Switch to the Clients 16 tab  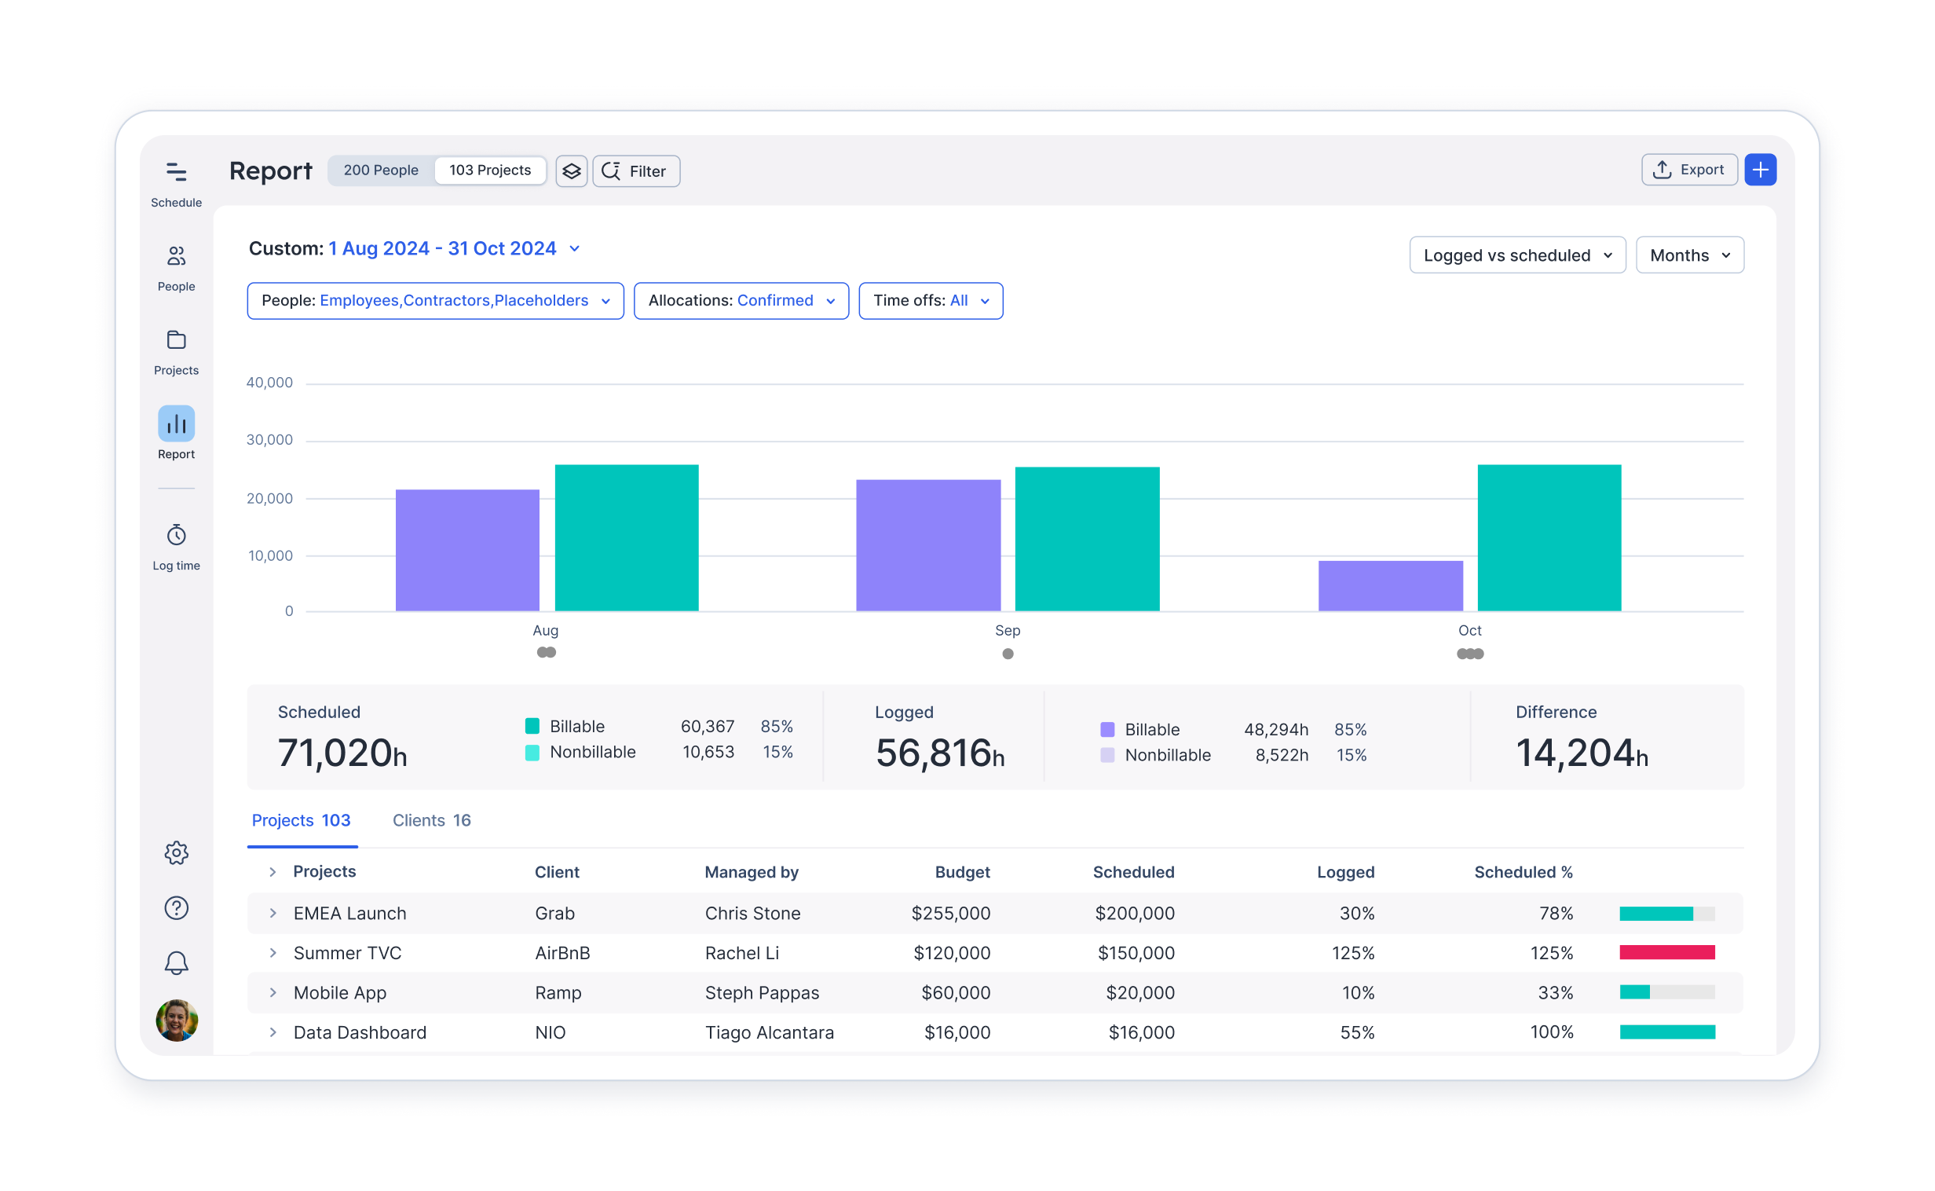(430, 820)
